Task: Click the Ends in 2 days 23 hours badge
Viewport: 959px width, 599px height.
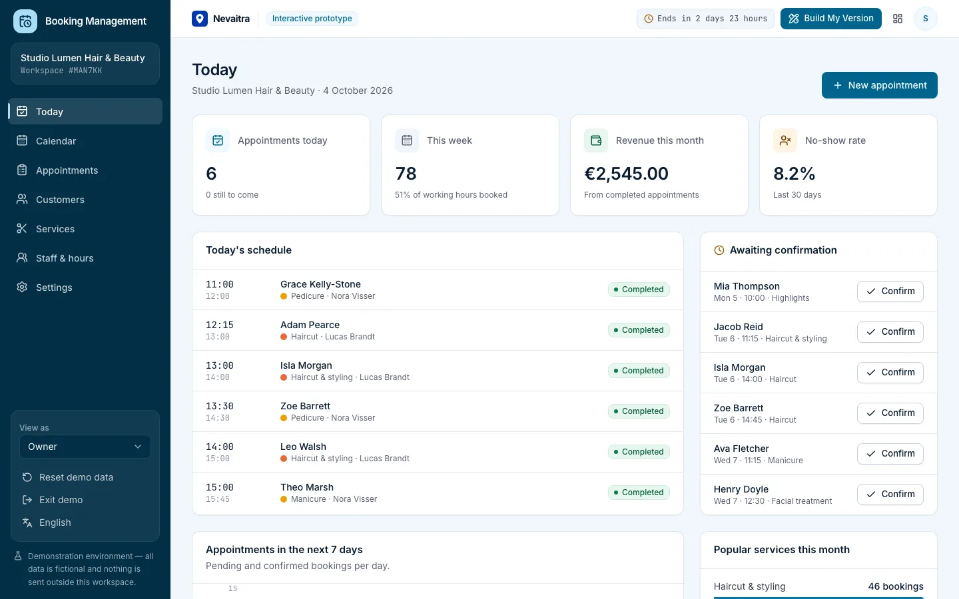Action: [705, 19]
